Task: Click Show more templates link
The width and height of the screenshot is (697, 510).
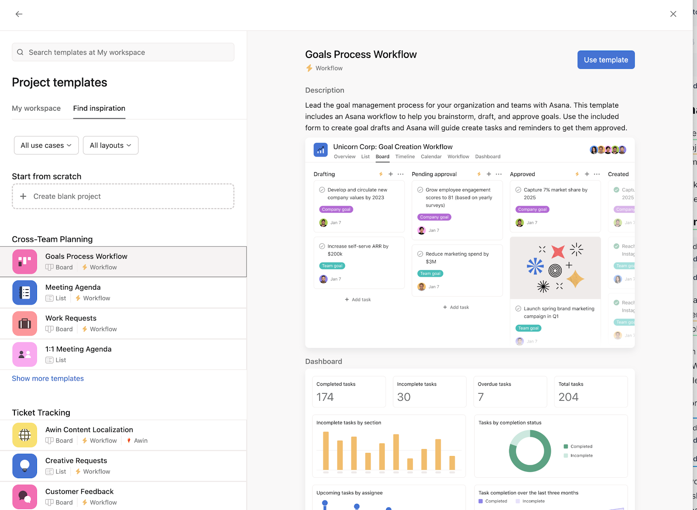Action: pyautogui.click(x=48, y=378)
